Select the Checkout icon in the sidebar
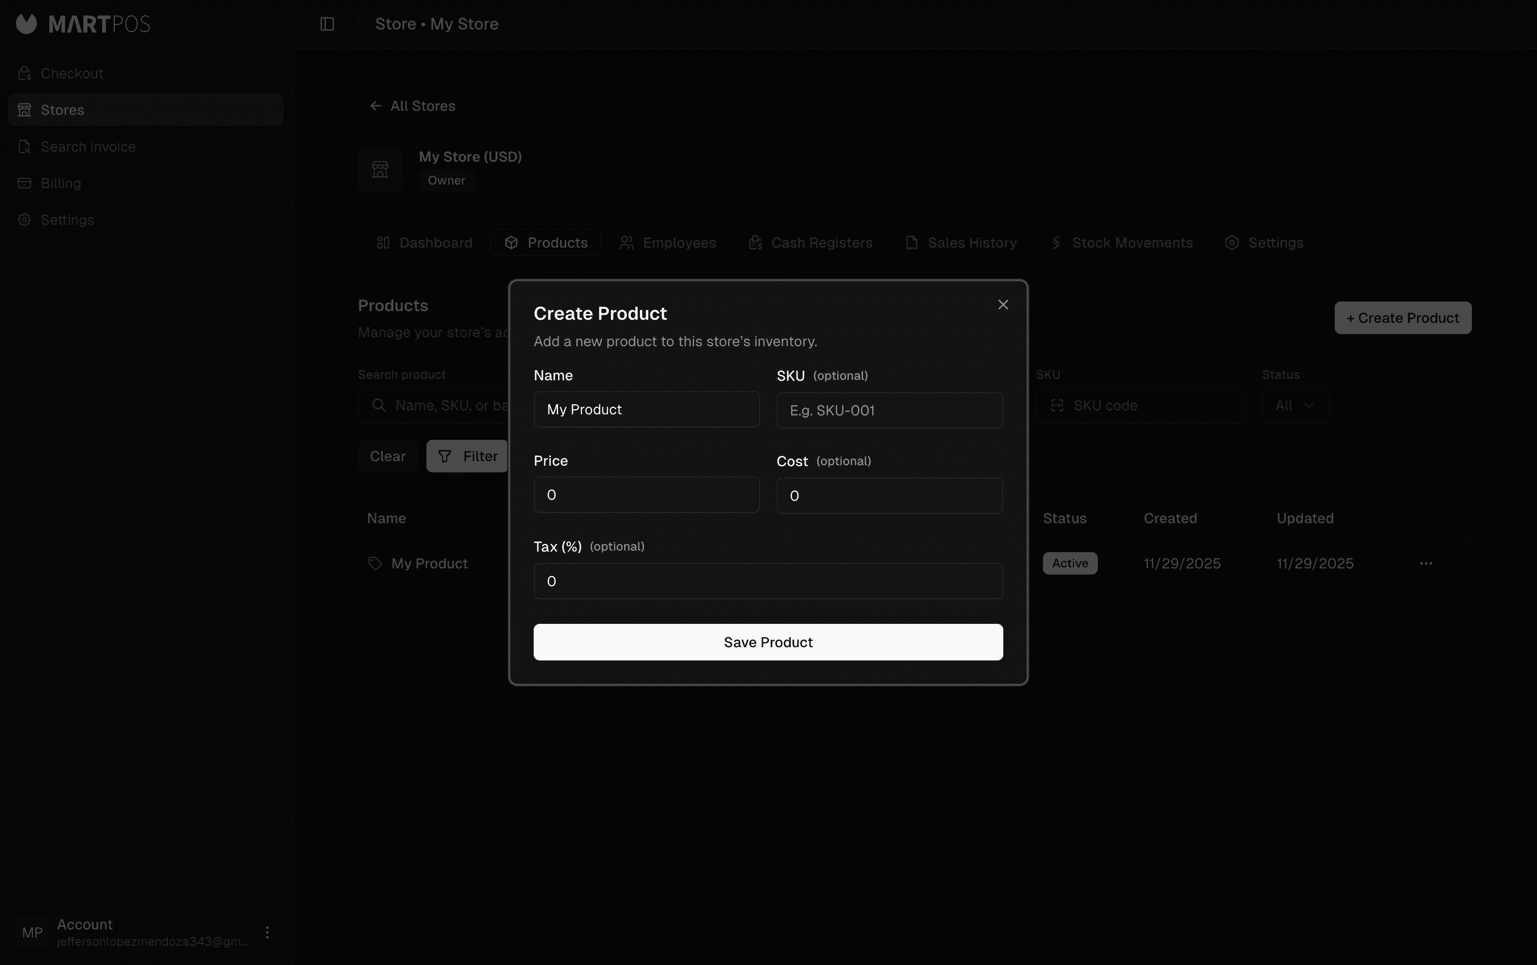Screen dimensions: 1537x965 coord(24,73)
